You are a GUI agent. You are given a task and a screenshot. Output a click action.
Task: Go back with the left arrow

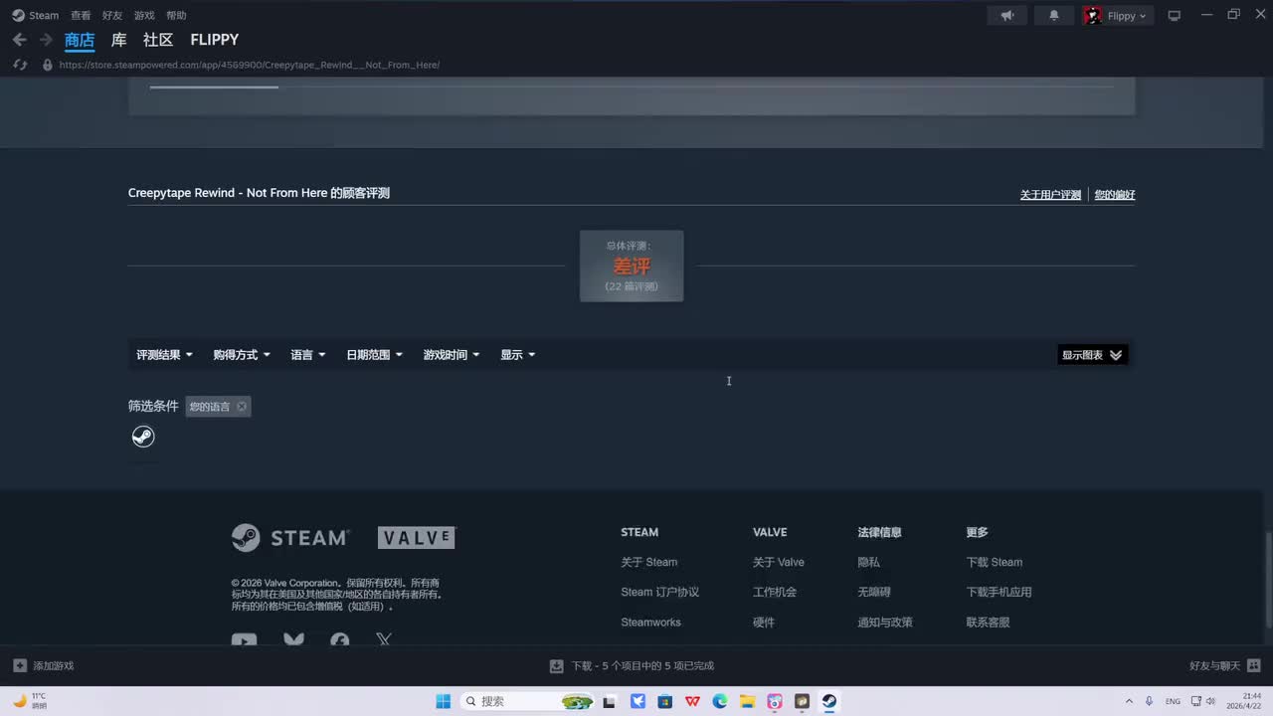point(19,40)
